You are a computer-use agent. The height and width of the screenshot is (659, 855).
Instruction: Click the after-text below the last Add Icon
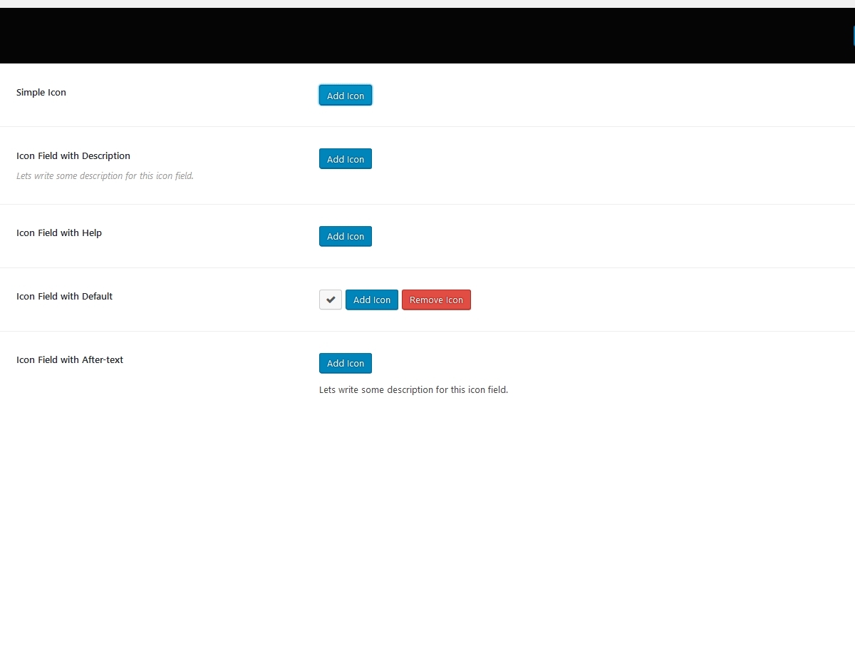point(413,390)
